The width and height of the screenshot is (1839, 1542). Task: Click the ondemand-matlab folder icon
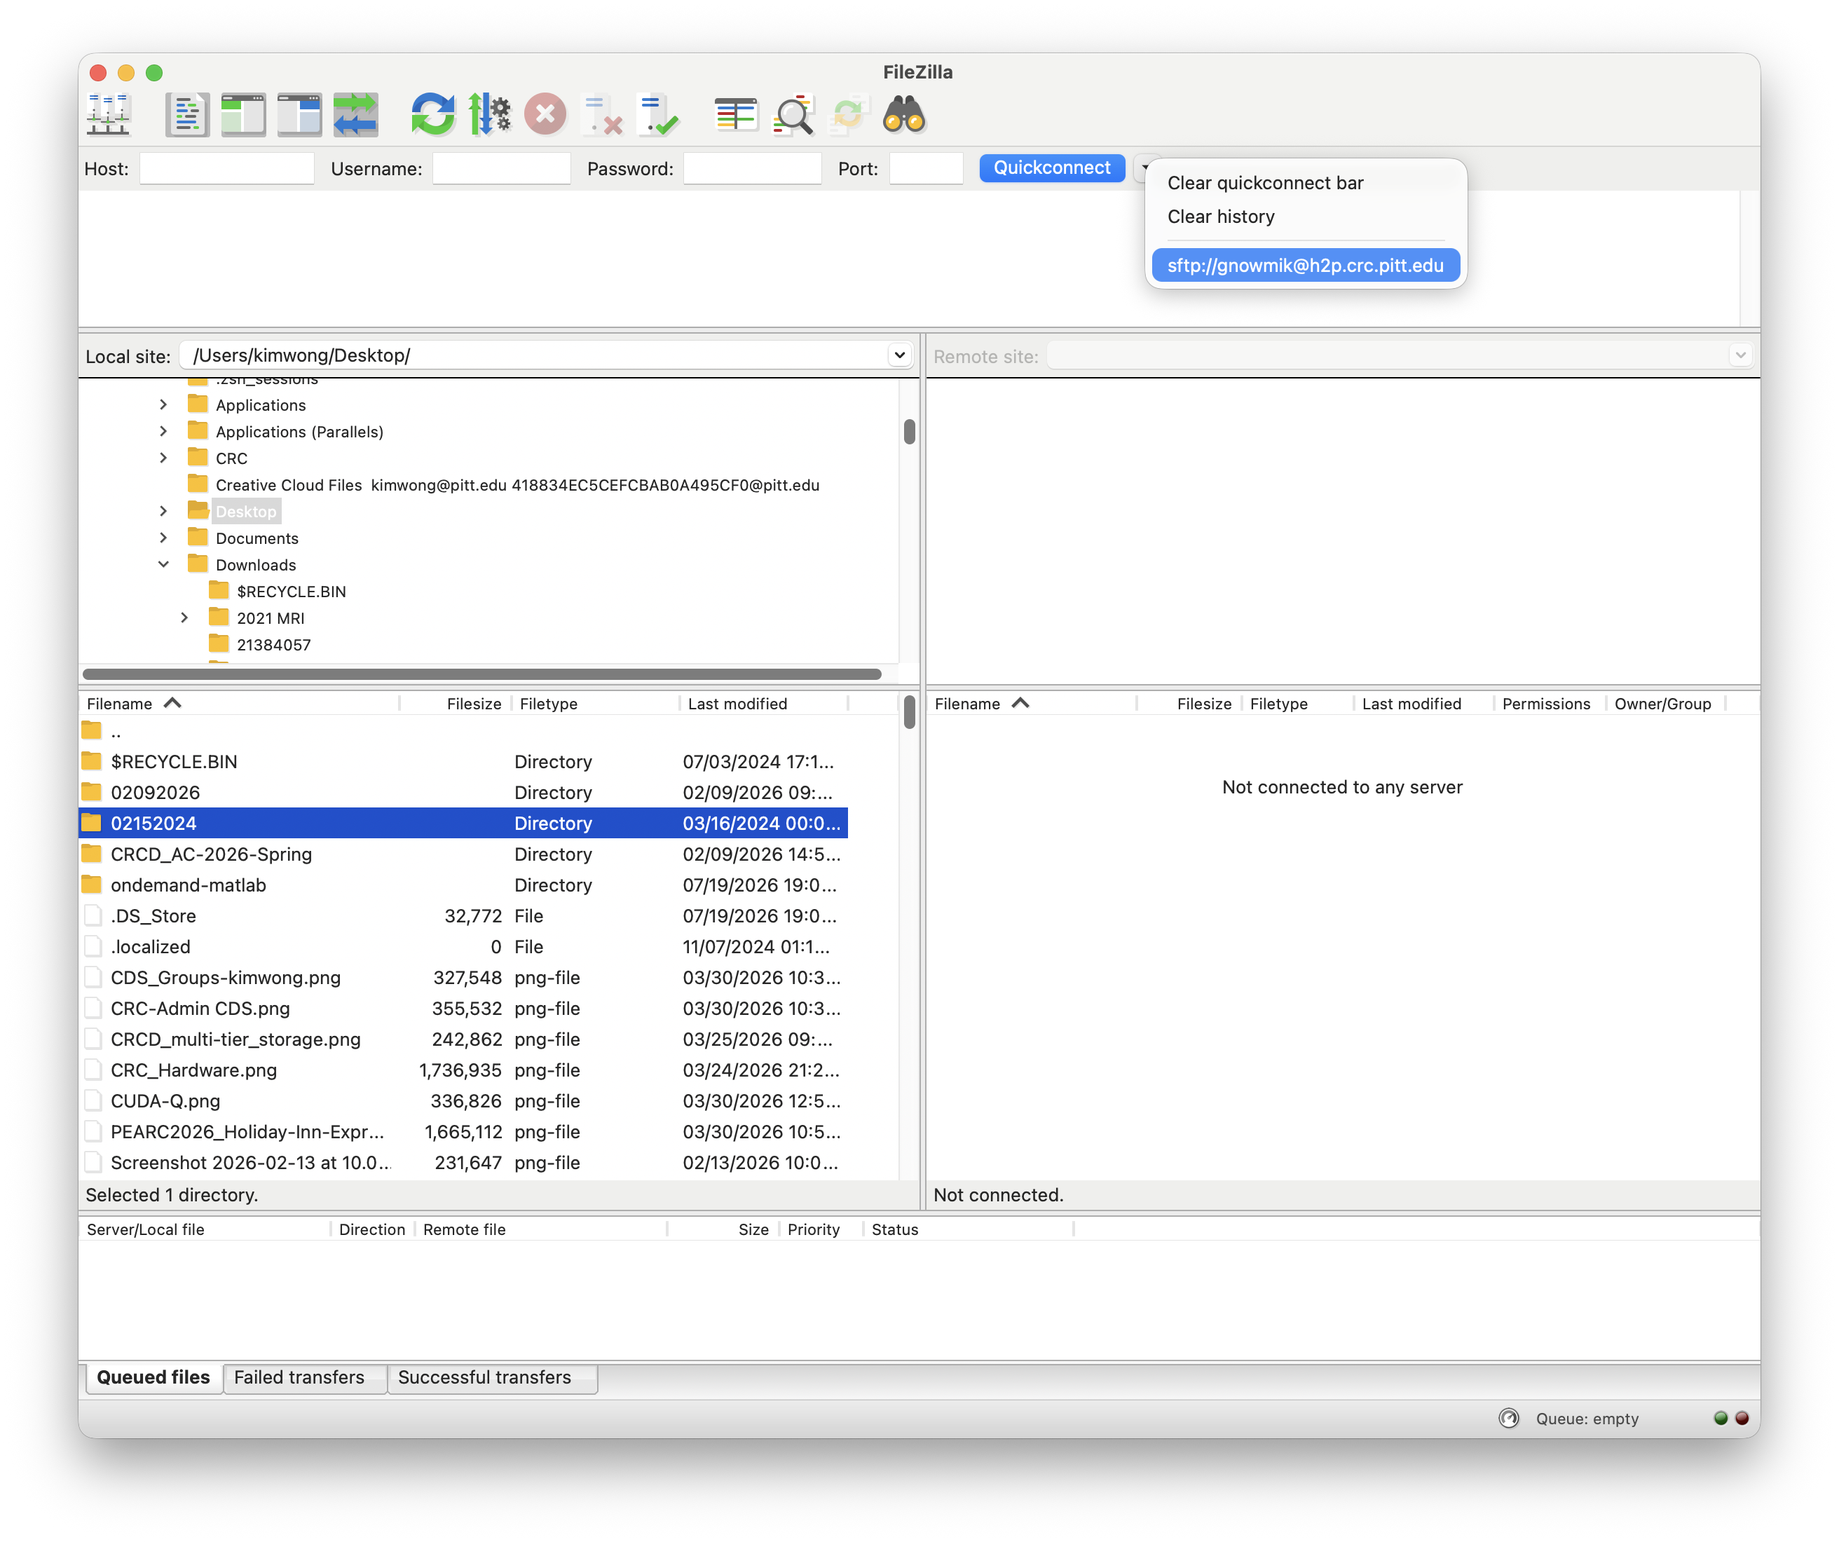point(92,885)
